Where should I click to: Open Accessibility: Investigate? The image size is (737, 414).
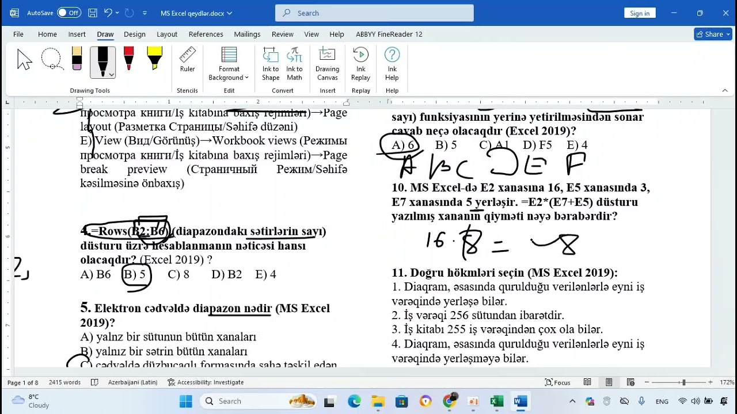(x=206, y=382)
